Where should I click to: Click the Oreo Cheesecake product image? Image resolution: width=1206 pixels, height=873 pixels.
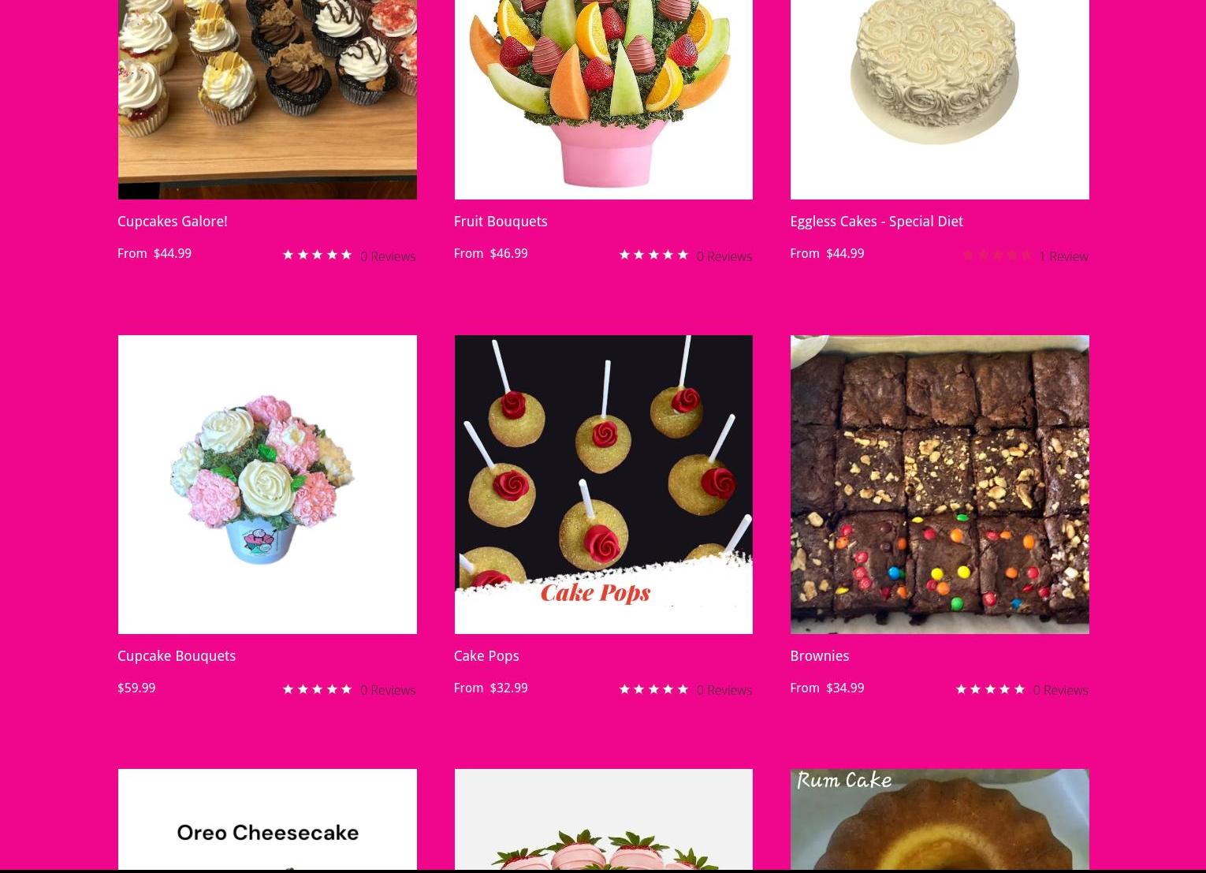pyautogui.click(x=267, y=820)
